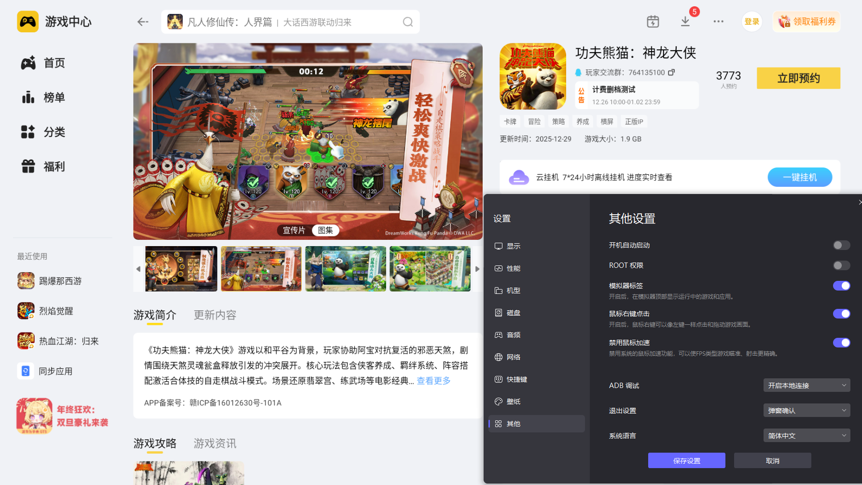Open 分类 categories in sidebar
862x485 pixels.
click(x=43, y=132)
